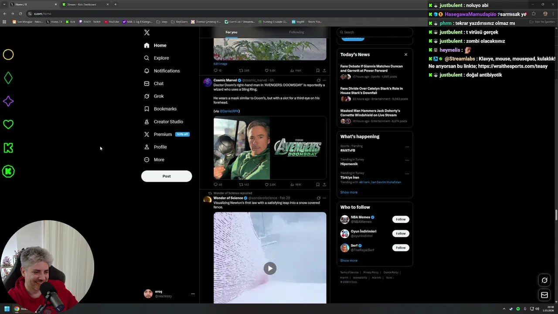
Task: Click the page scrollbar thumb
Action: coord(556,215)
